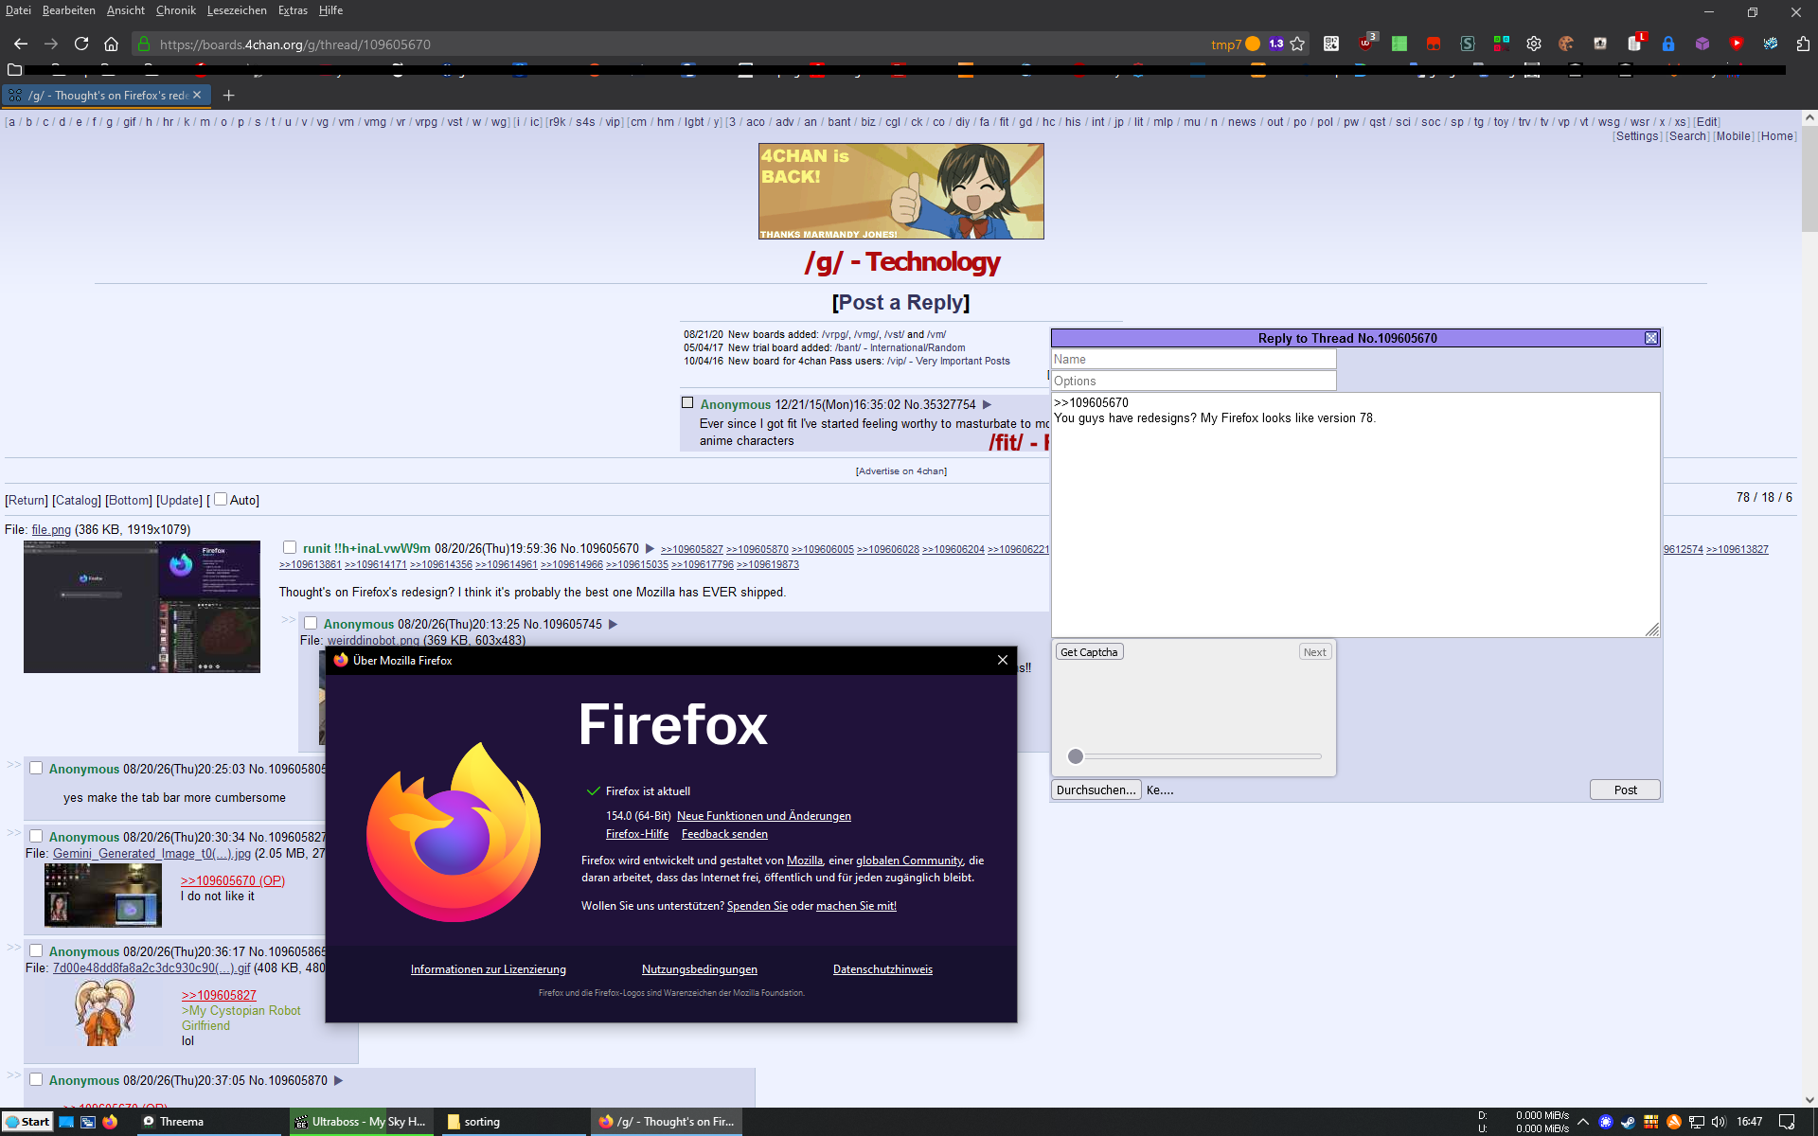Open the Firefox home page
Screen dimensions: 1818x1136
pos(111,44)
